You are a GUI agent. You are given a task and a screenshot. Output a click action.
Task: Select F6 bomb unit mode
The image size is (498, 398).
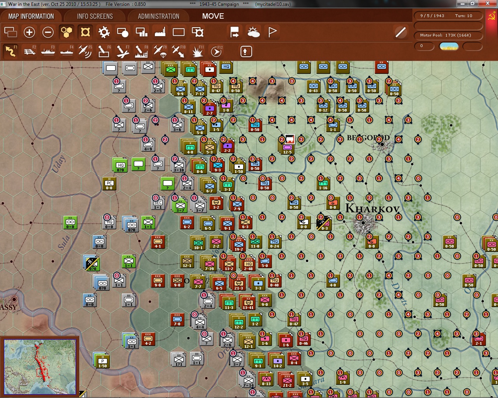pos(104,51)
